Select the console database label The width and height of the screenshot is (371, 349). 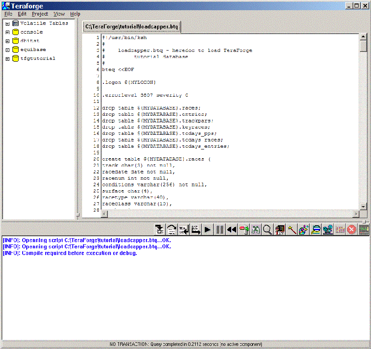(x=32, y=32)
